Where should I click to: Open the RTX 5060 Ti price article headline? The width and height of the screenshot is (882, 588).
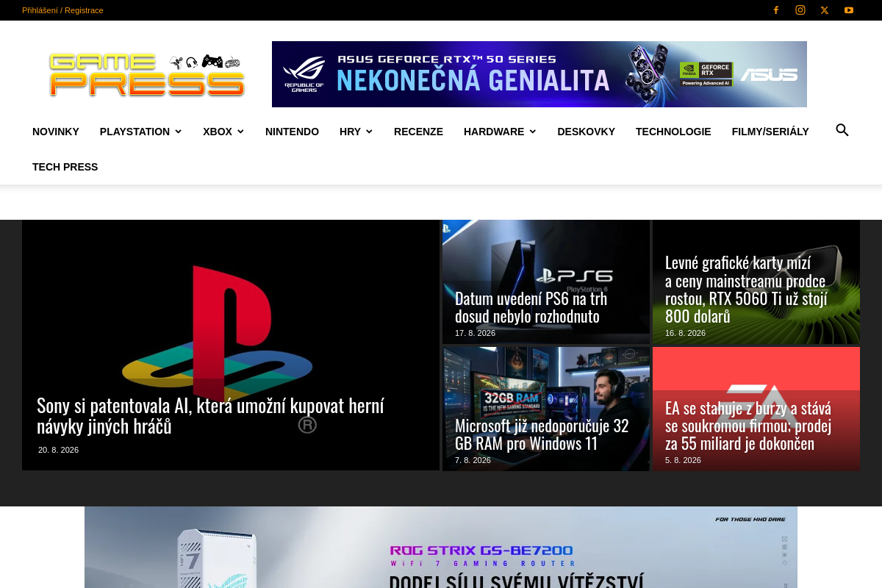pyautogui.click(x=746, y=290)
